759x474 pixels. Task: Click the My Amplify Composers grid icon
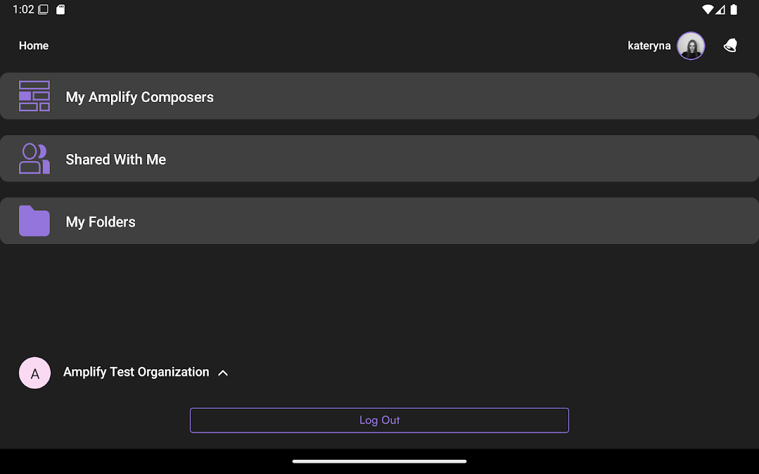point(34,96)
